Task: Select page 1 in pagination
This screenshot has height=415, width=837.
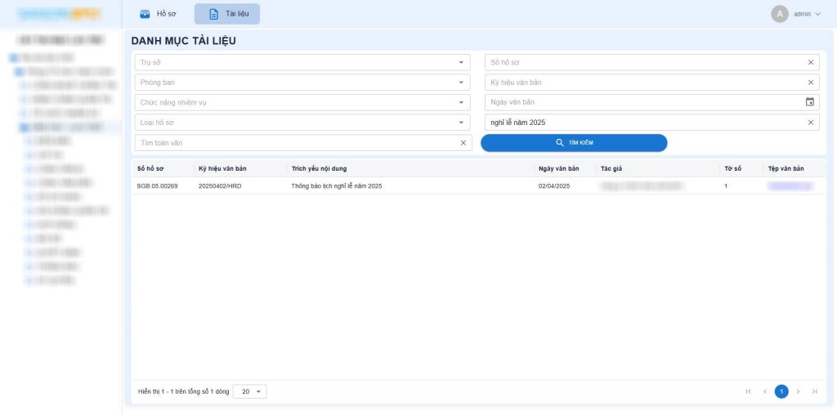Action: [x=781, y=392]
